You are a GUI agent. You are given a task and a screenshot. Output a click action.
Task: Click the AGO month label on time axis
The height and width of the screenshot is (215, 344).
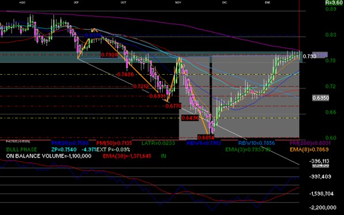tap(22, 2)
